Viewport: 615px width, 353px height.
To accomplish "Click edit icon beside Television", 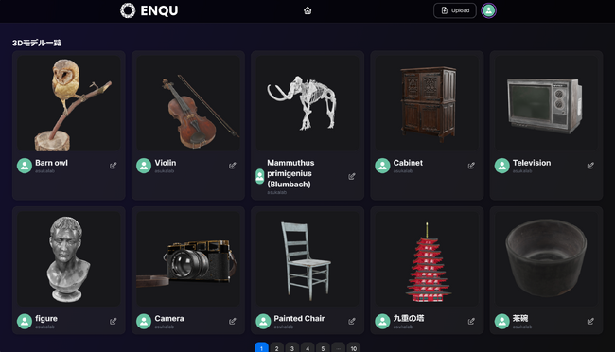I will click(x=590, y=166).
